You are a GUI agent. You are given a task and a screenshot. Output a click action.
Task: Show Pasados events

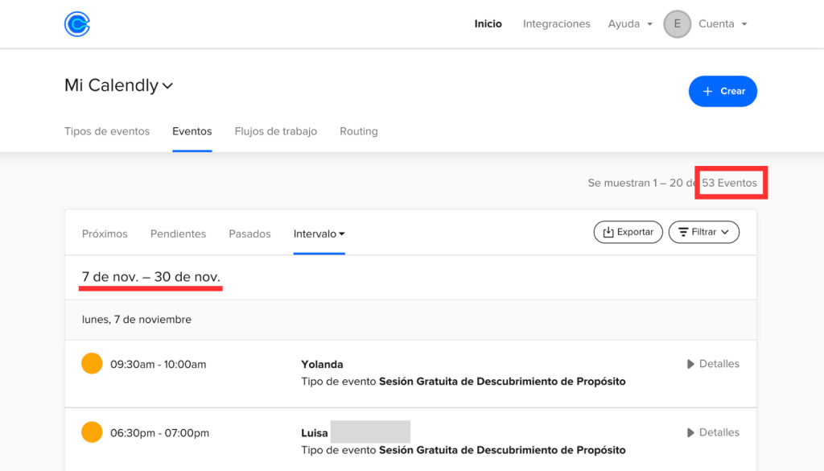click(x=249, y=233)
